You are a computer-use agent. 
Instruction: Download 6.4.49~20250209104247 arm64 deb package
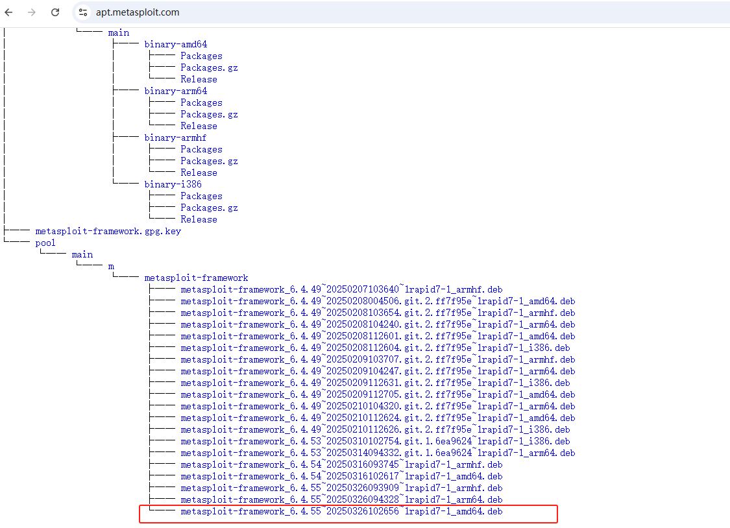coord(378,371)
